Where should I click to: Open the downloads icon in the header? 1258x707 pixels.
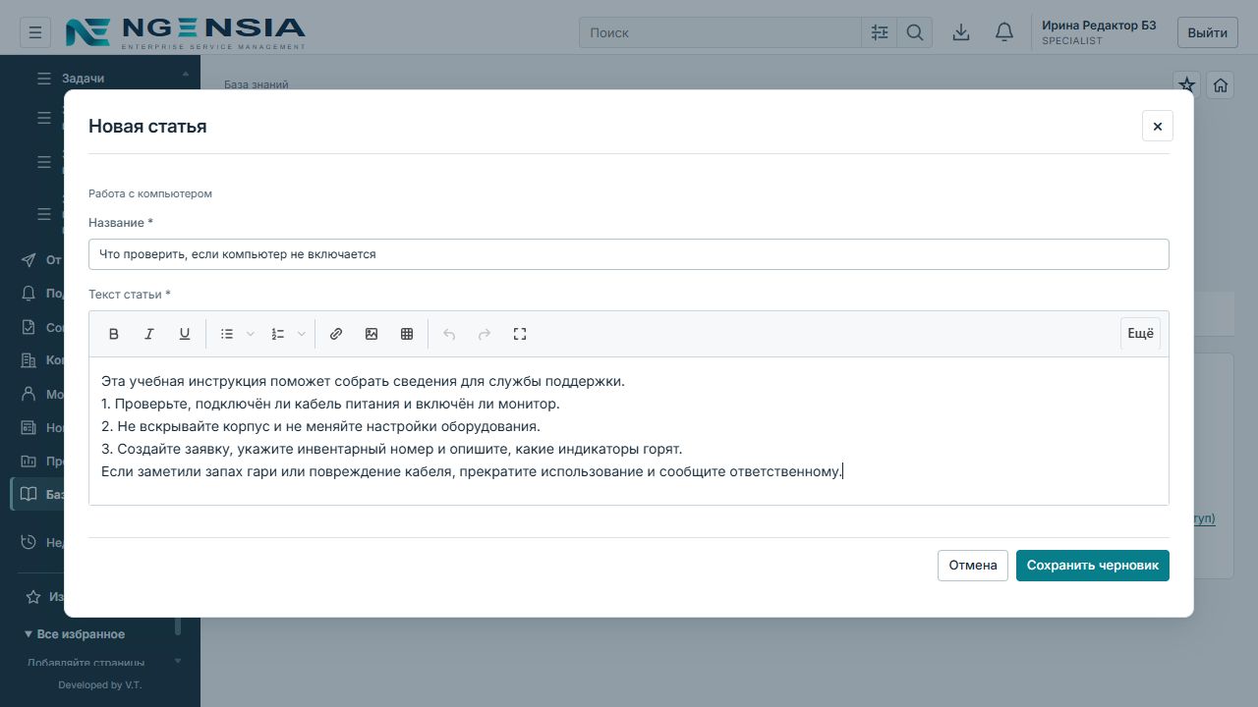961,32
